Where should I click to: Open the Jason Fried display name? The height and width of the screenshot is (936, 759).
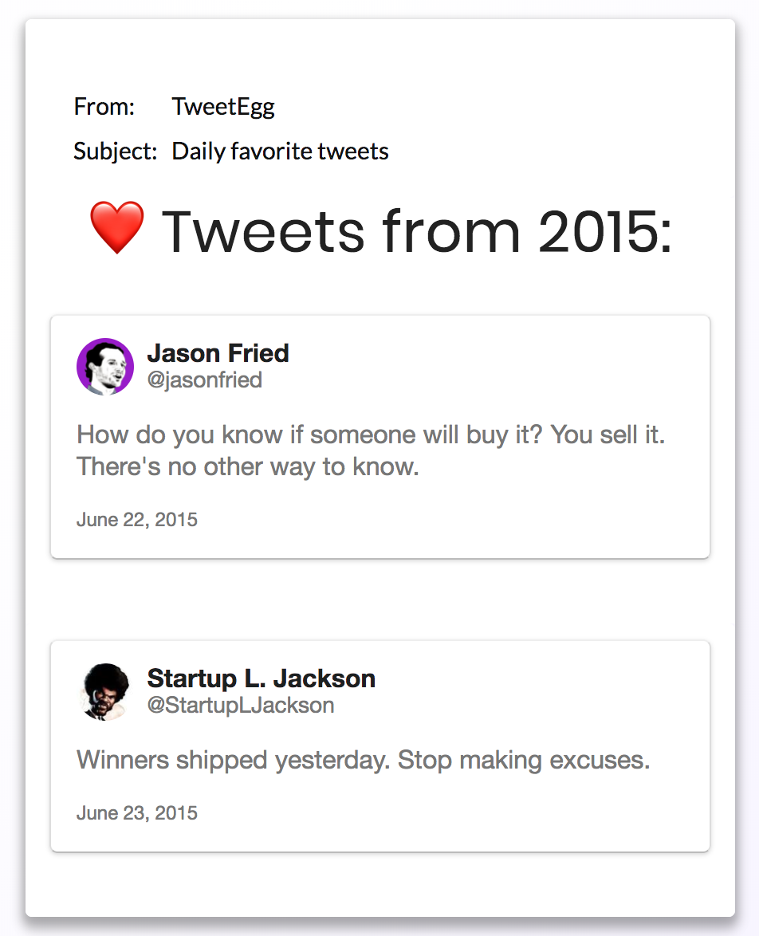[218, 353]
